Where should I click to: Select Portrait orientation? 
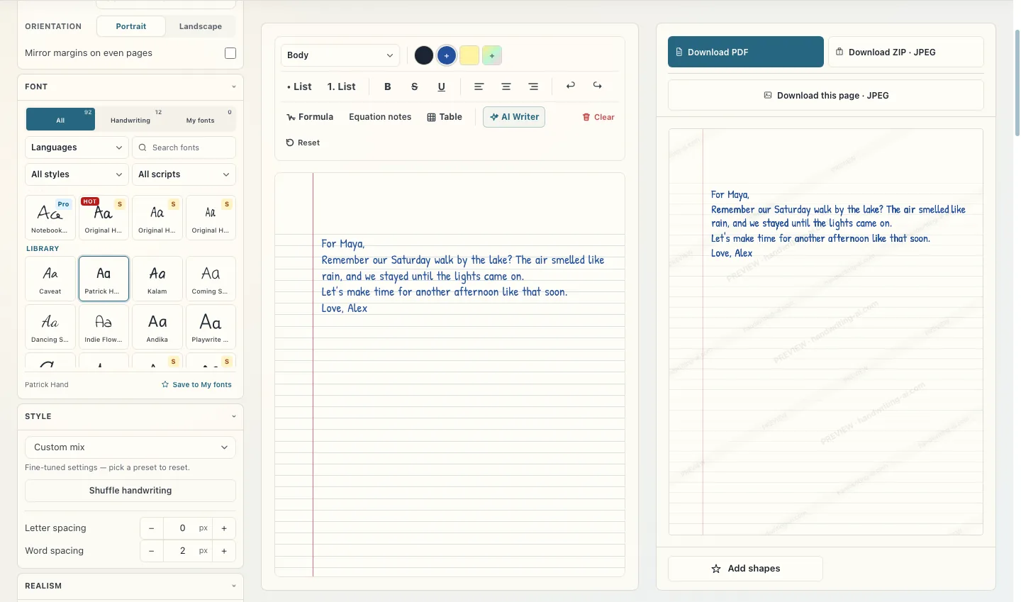(x=131, y=26)
